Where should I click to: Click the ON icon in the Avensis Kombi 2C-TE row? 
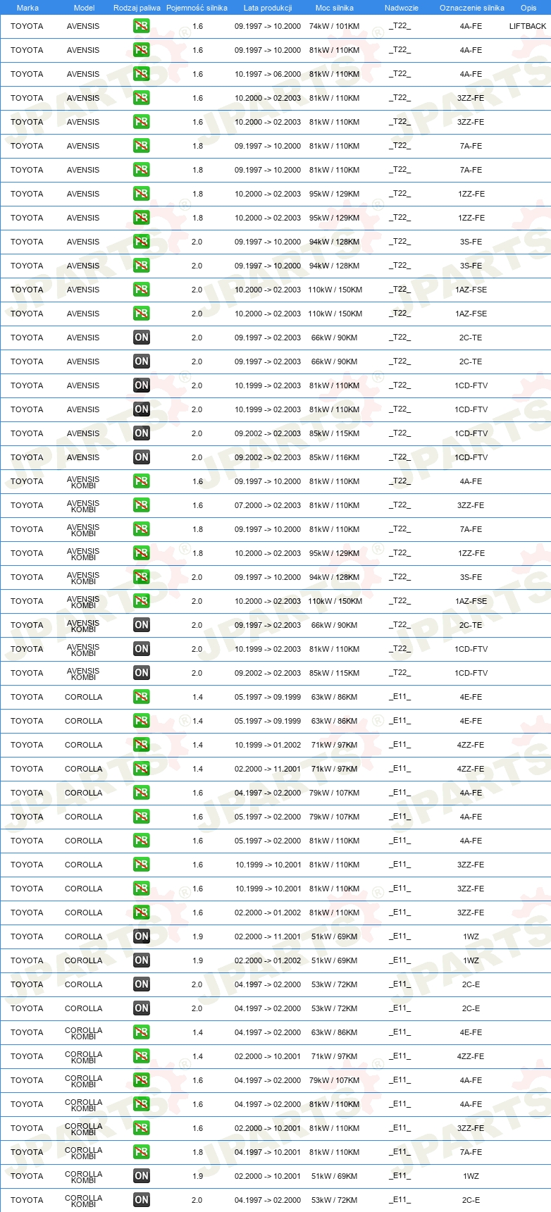point(142,625)
